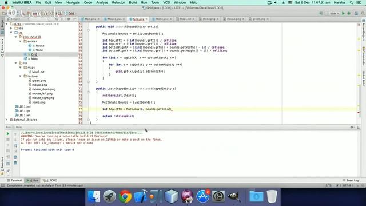
Task: Click down arrow in Run console gutter
Action: pos(15,140)
